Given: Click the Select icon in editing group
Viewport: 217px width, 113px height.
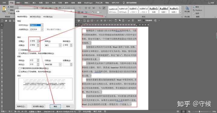Looking at the screenshot, I should [194, 13].
